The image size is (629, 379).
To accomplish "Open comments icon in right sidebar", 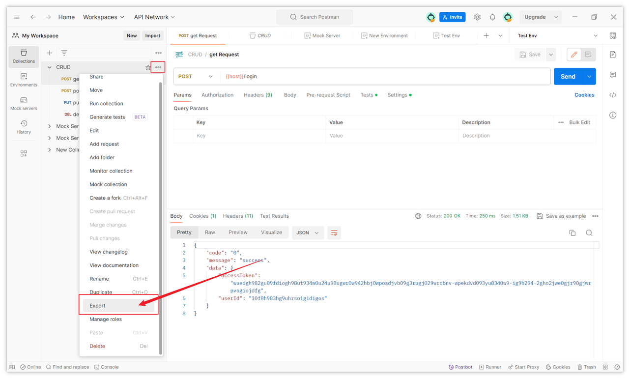I will click(x=613, y=75).
